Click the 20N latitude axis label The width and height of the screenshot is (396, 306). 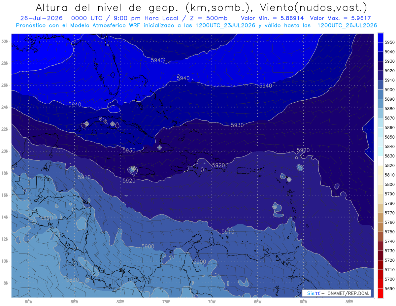click(5, 151)
